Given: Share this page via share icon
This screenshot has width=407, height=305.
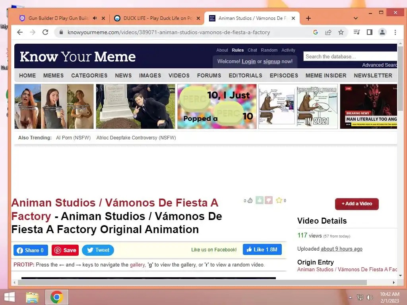Looking at the screenshot, I should coord(328,32).
